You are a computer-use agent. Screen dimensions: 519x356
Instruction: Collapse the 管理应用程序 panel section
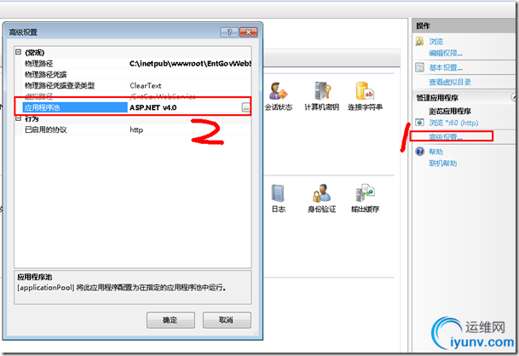point(515,97)
